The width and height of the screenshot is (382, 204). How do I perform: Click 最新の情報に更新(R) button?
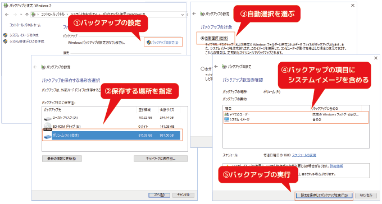pyautogui.click(x=62, y=159)
